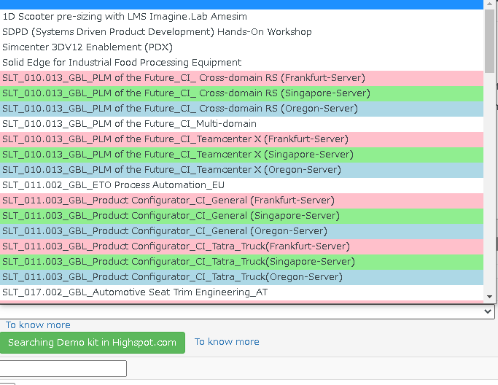Select Cross-domain RS (Oregon-Server) option

(180, 108)
